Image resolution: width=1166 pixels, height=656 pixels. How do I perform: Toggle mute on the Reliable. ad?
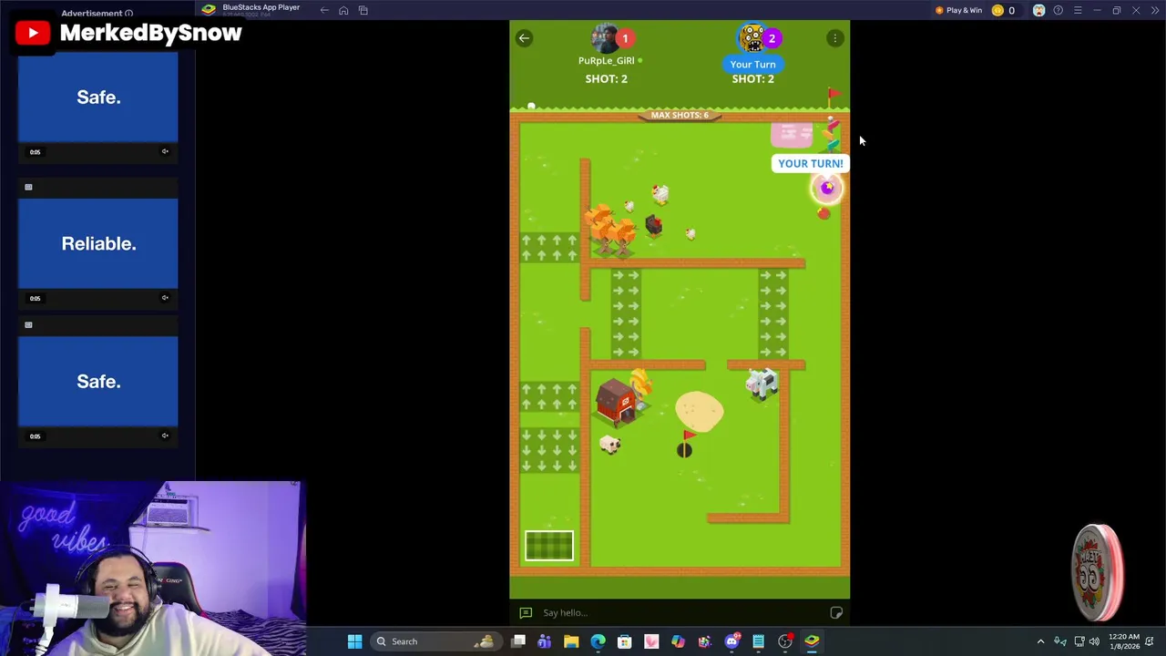165,298
